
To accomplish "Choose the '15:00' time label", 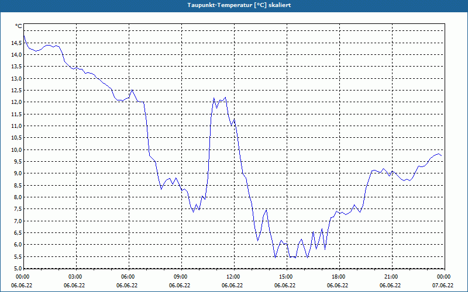I will coord(286,277).
